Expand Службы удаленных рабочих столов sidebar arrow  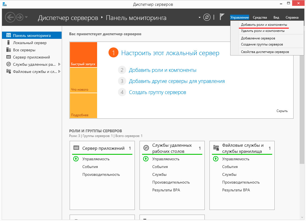pyautogui.click(x=59, y=64)
